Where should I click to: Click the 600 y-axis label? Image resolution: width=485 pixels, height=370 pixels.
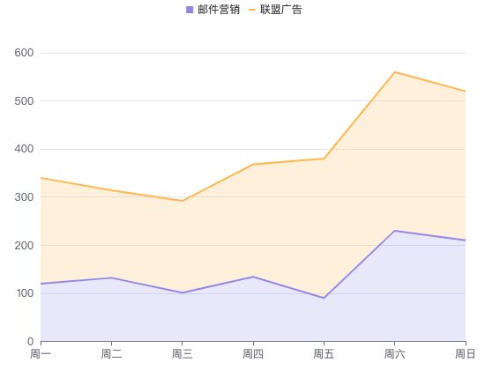pyautogui.click(x=24, y=53)
